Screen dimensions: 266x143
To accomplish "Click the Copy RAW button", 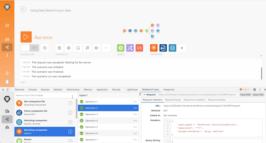I will pos(245,95).
